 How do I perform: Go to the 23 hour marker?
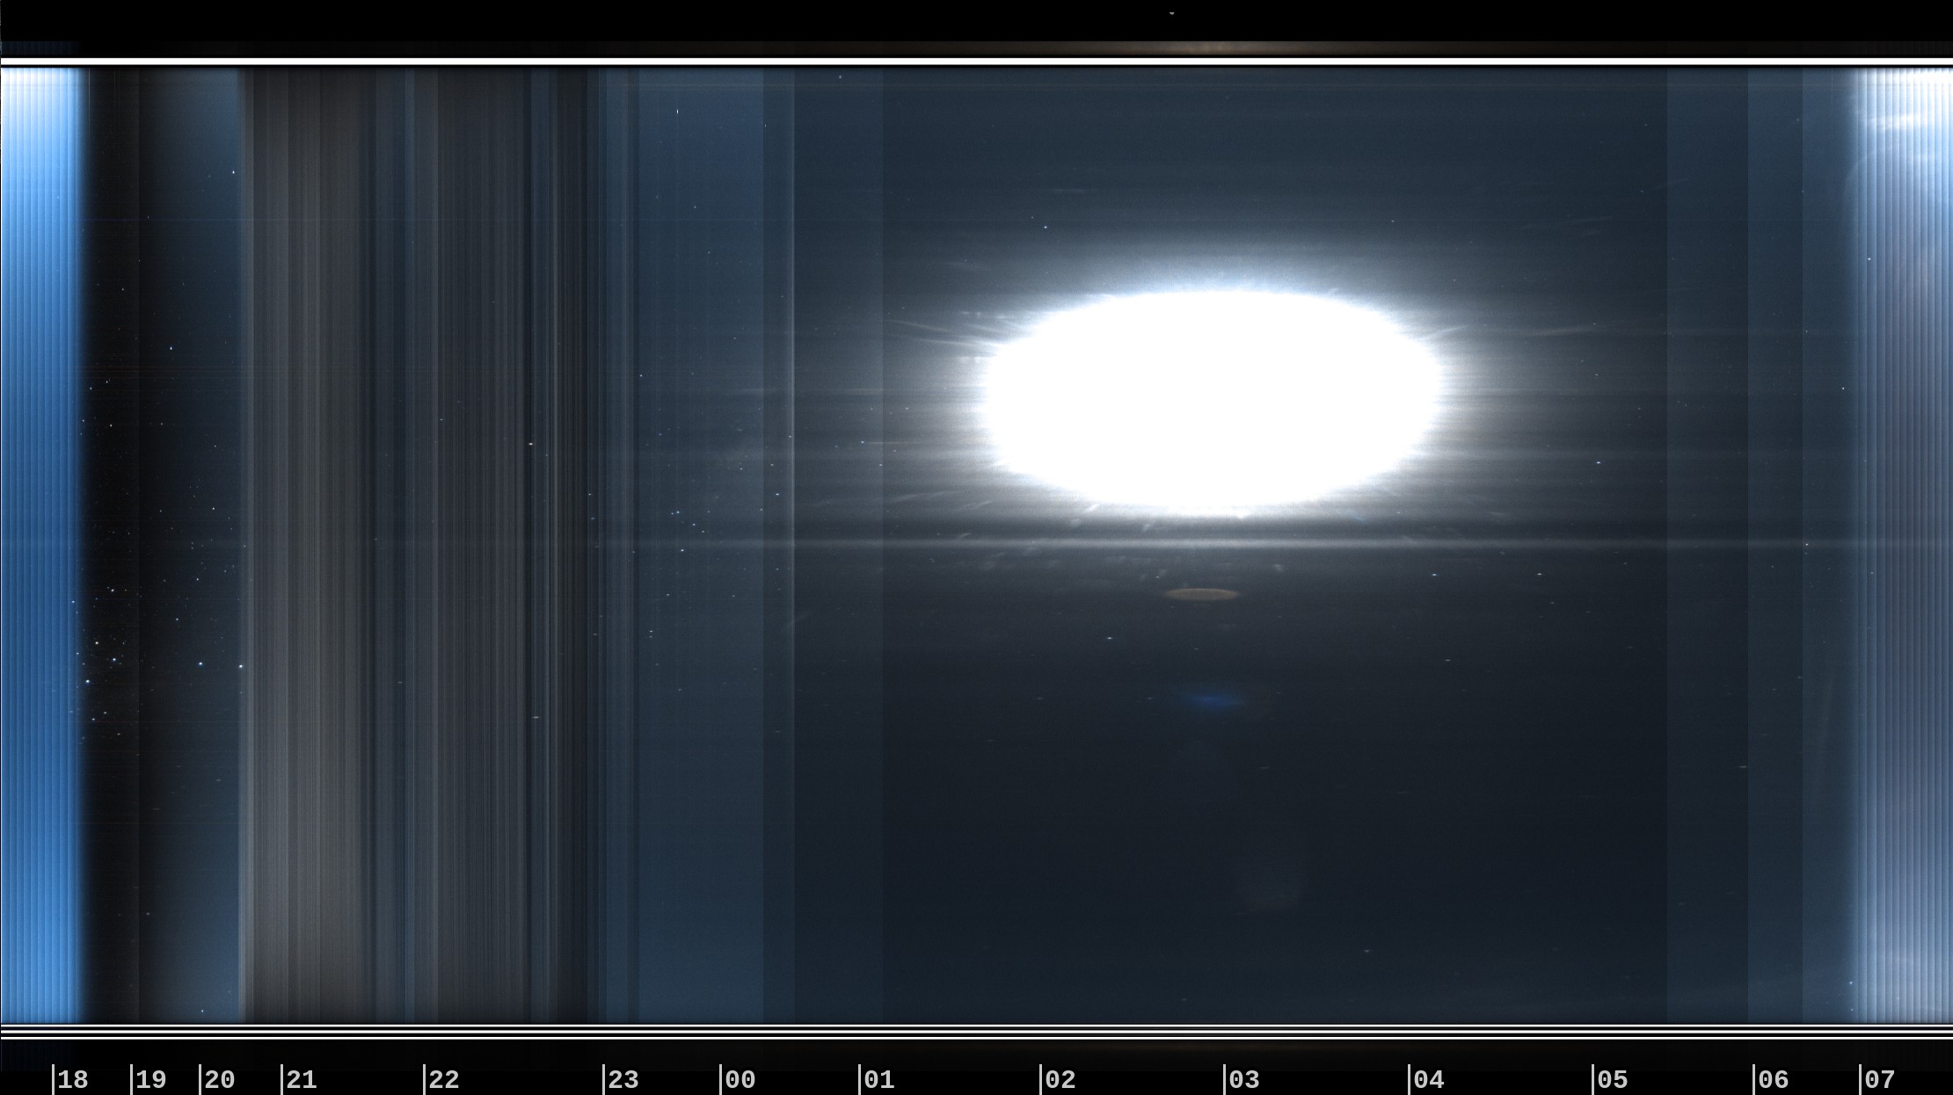[623, 1079]
